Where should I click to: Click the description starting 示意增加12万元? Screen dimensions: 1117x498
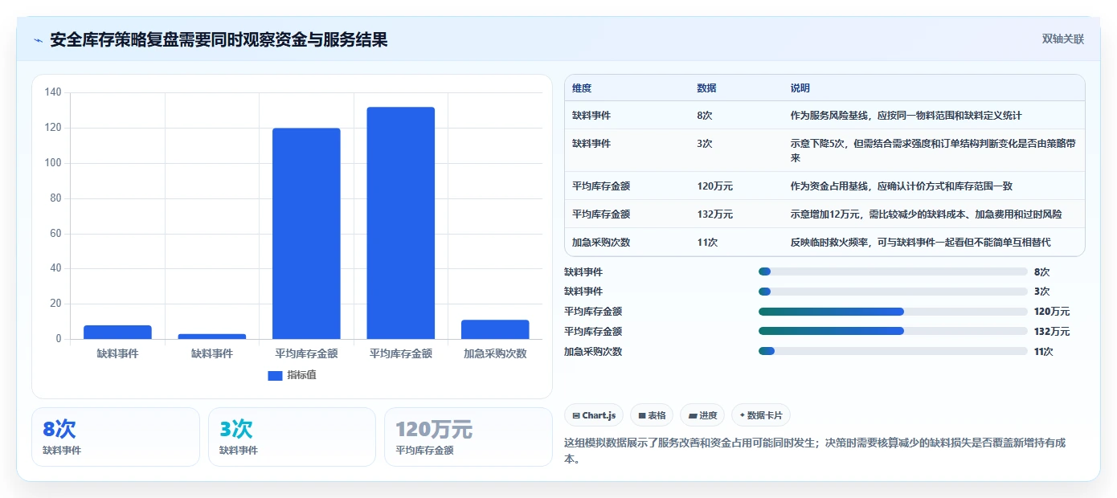927,214
